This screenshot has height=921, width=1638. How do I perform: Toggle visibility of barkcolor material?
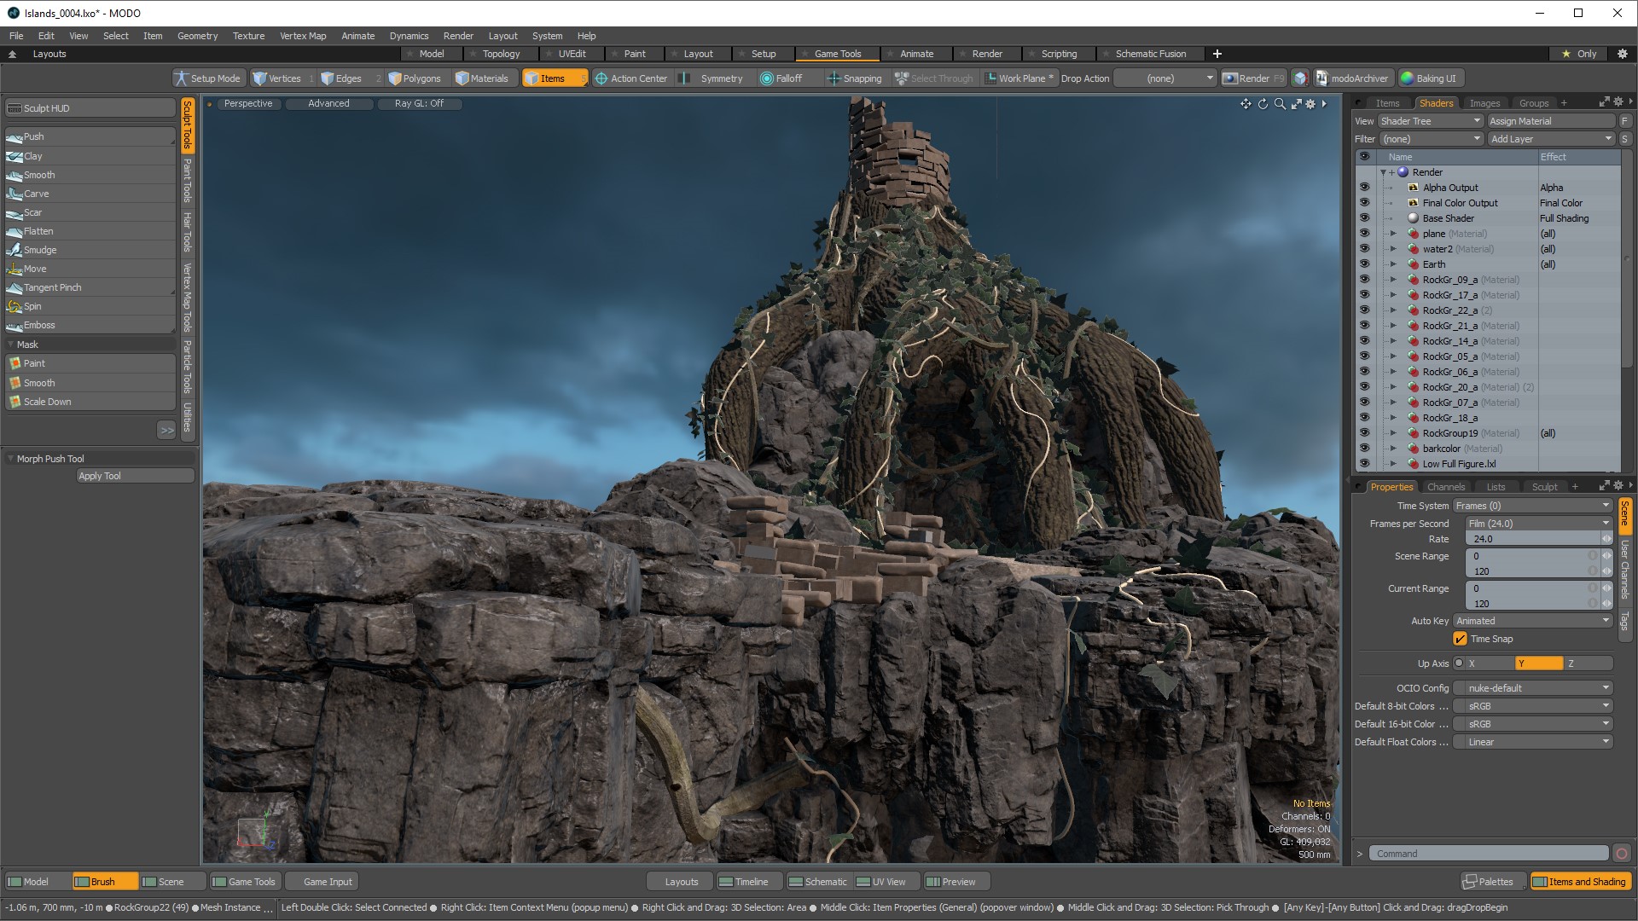(x=1364, y=449)
